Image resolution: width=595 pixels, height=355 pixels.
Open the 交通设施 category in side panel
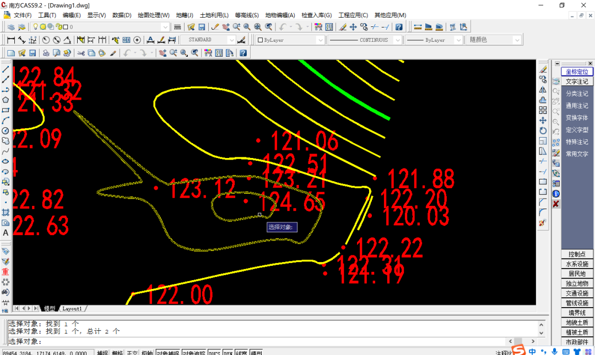[577, 293]
